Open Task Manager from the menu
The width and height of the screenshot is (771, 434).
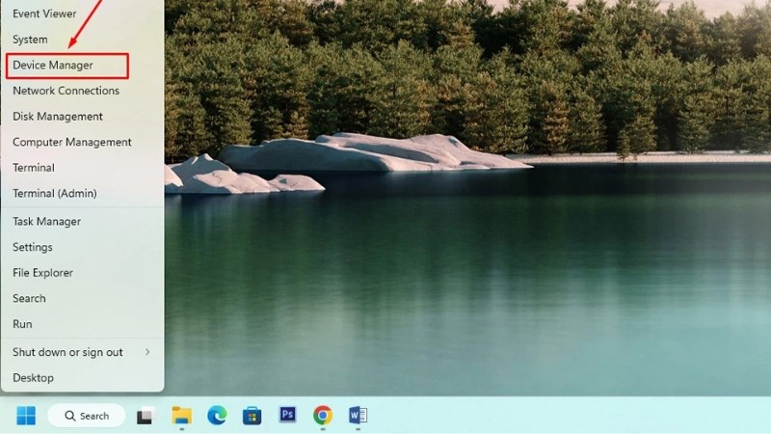46,221
